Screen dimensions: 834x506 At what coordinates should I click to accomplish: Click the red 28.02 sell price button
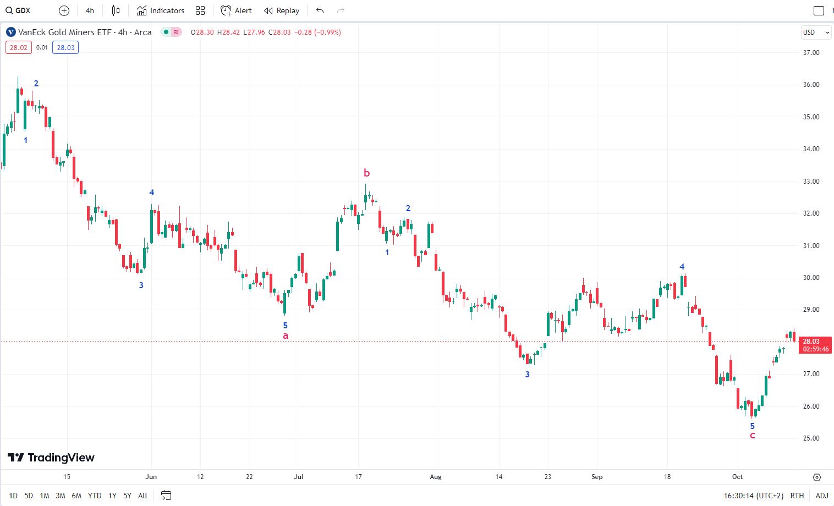click(x=19, y=47)
